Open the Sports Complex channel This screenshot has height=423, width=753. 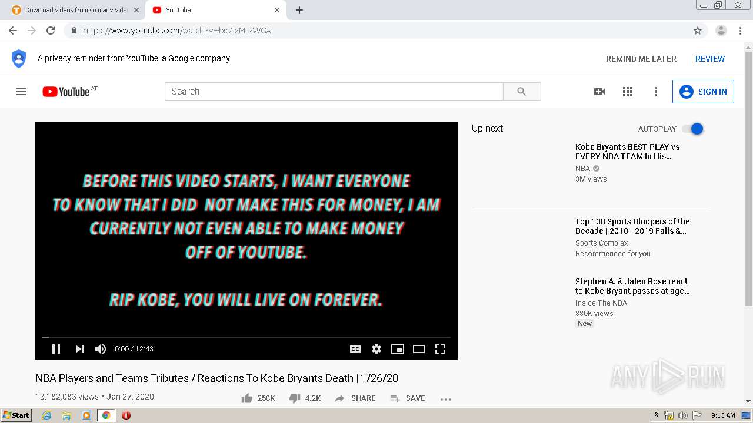tap(602, 243)
